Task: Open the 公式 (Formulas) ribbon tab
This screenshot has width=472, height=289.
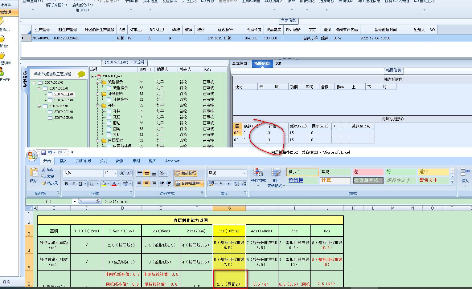Action: pyautogui.click(x=104, y=161)
